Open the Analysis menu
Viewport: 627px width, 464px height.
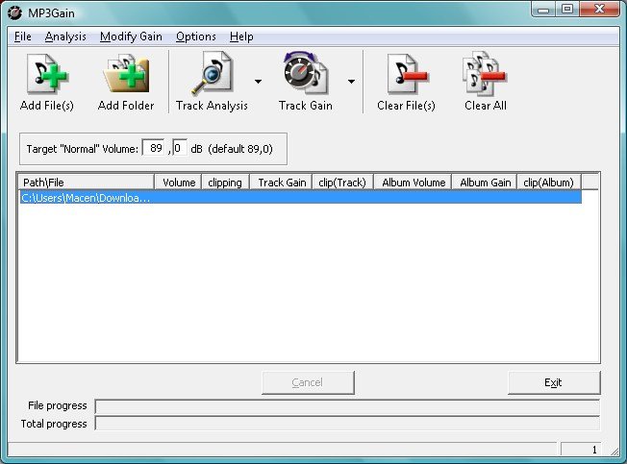[x=65, y=37]
